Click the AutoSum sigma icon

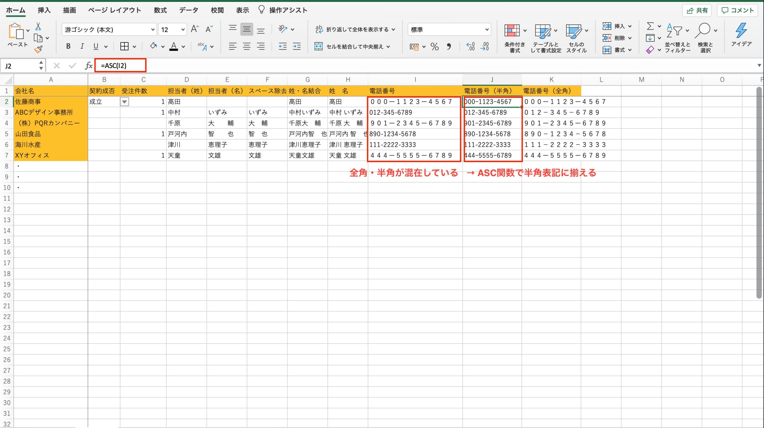click(651, 26)
